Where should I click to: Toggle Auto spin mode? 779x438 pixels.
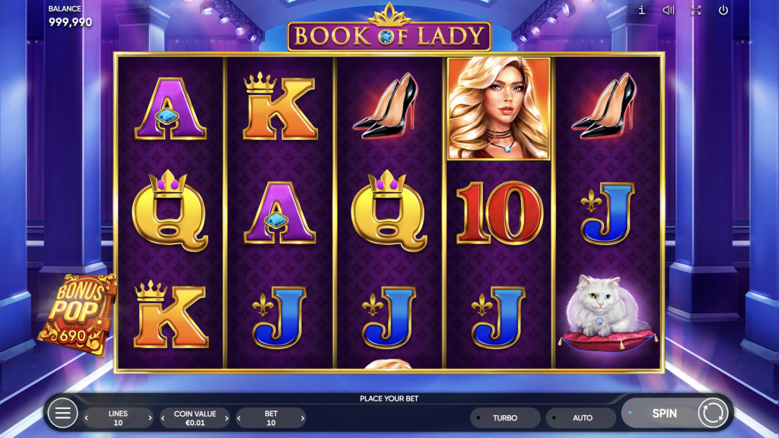pyautogui.click(x=581, y=417)
